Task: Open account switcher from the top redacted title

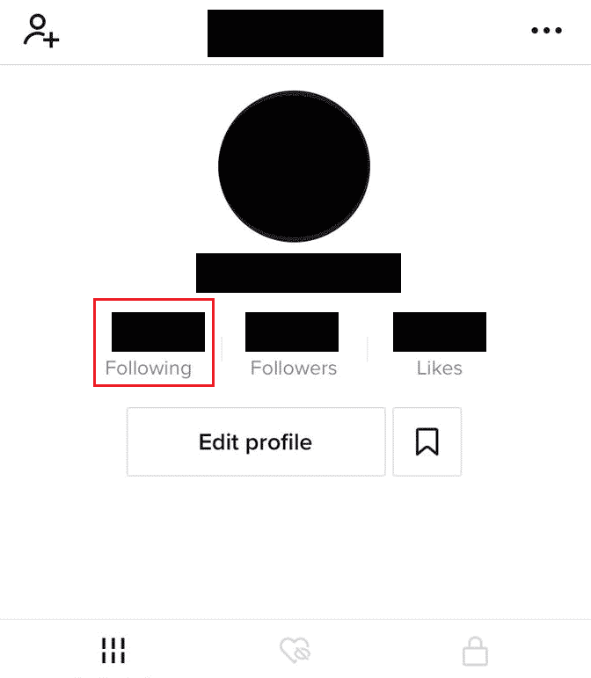Action: pos(295,33)
